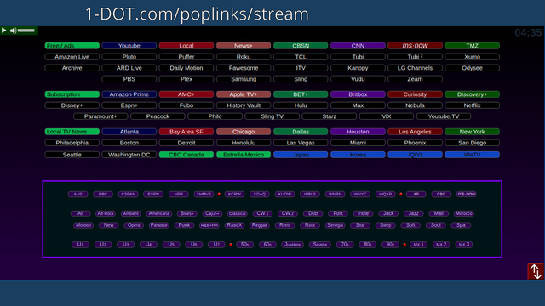Viewport: 545px width, 306px height.
Task: Open ARD Live
Action: pos(129,68)
